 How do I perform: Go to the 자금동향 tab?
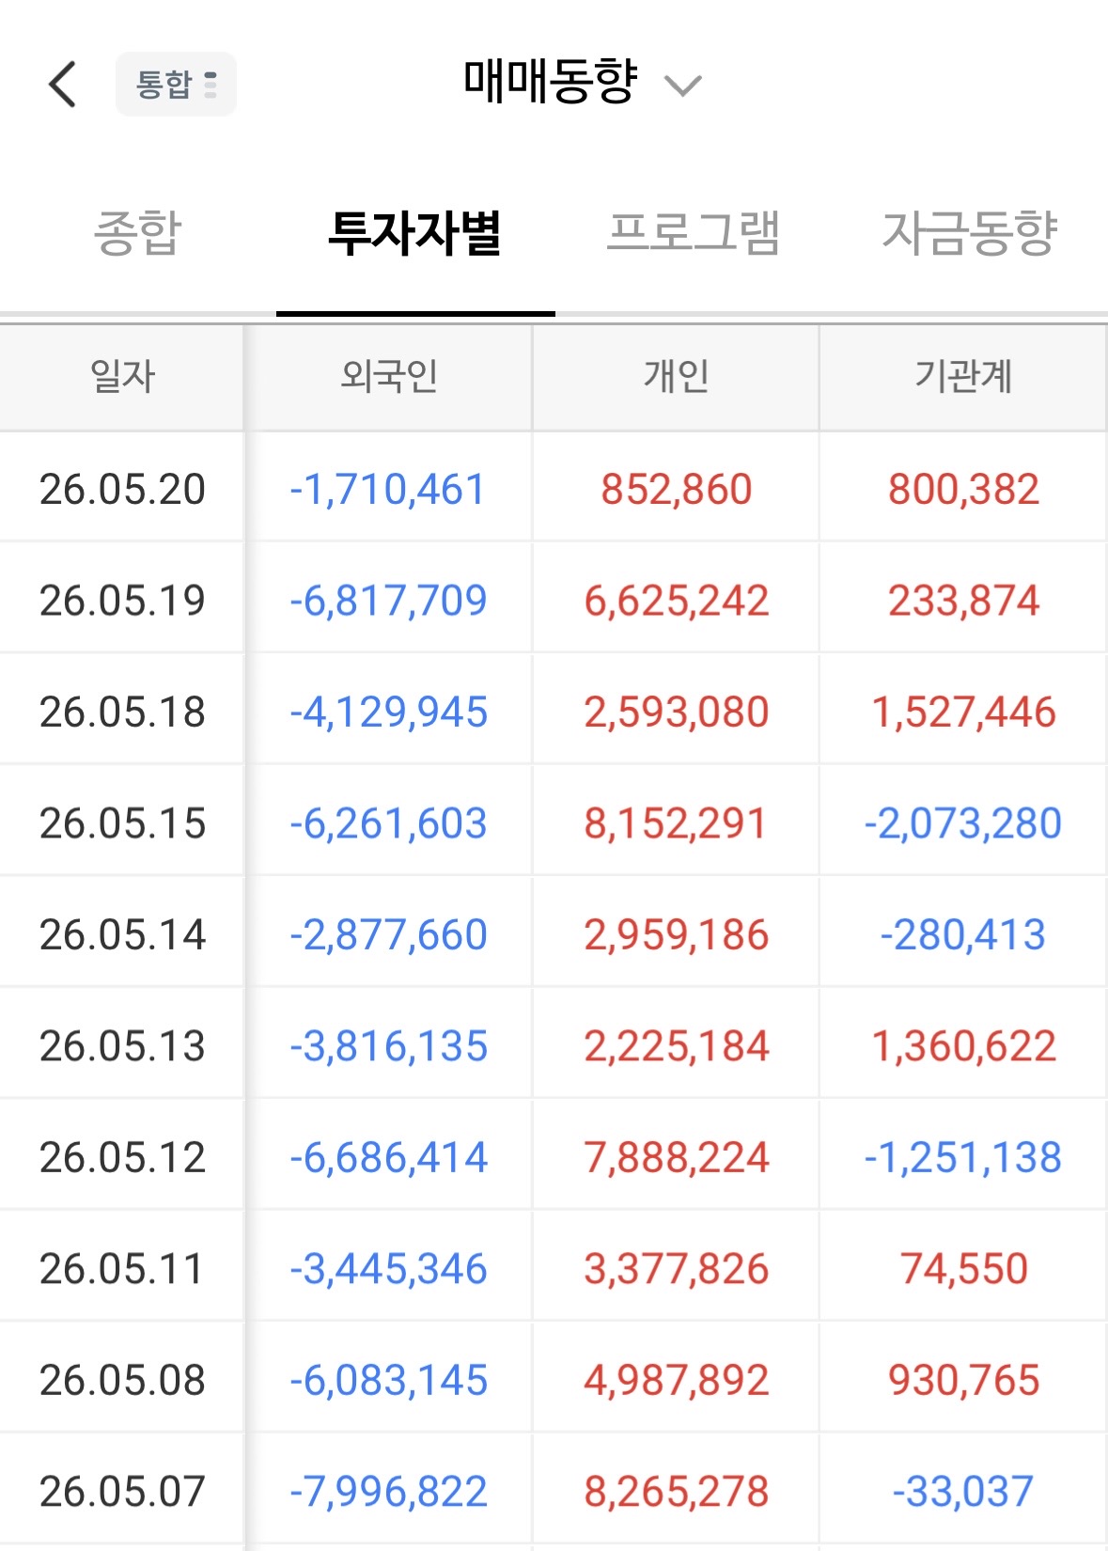tap(970, 233)
